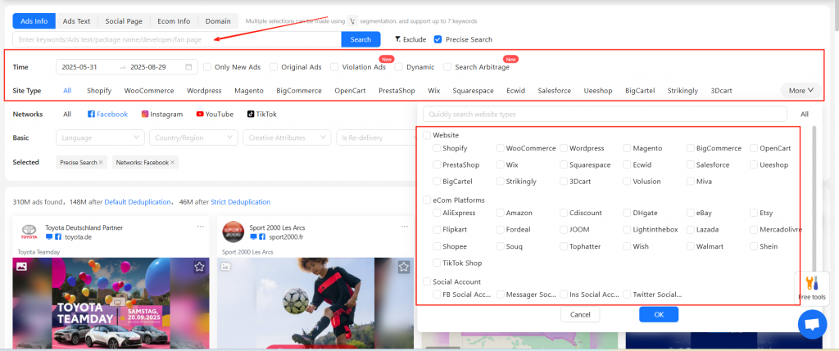Click the Facebook network icon filter
This screenshot has height=351, width=839.
point(92,115)
